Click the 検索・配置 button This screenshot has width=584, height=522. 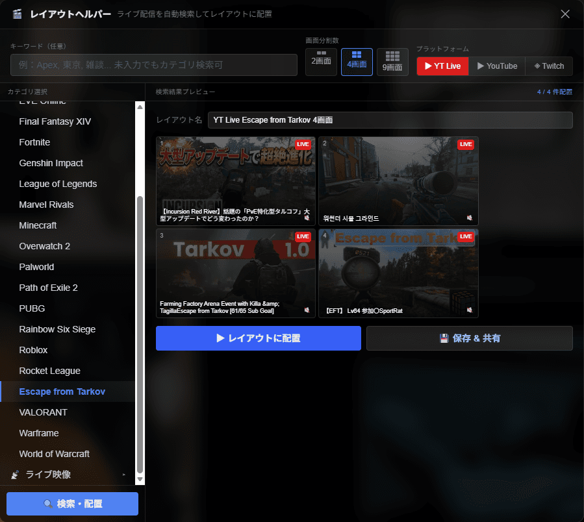pyautogui.click(x=72, y=504)
